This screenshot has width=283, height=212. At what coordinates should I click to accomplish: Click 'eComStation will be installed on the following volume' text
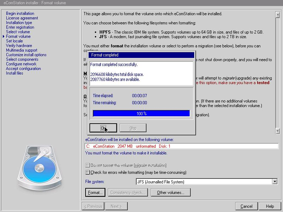click(129, 140)
